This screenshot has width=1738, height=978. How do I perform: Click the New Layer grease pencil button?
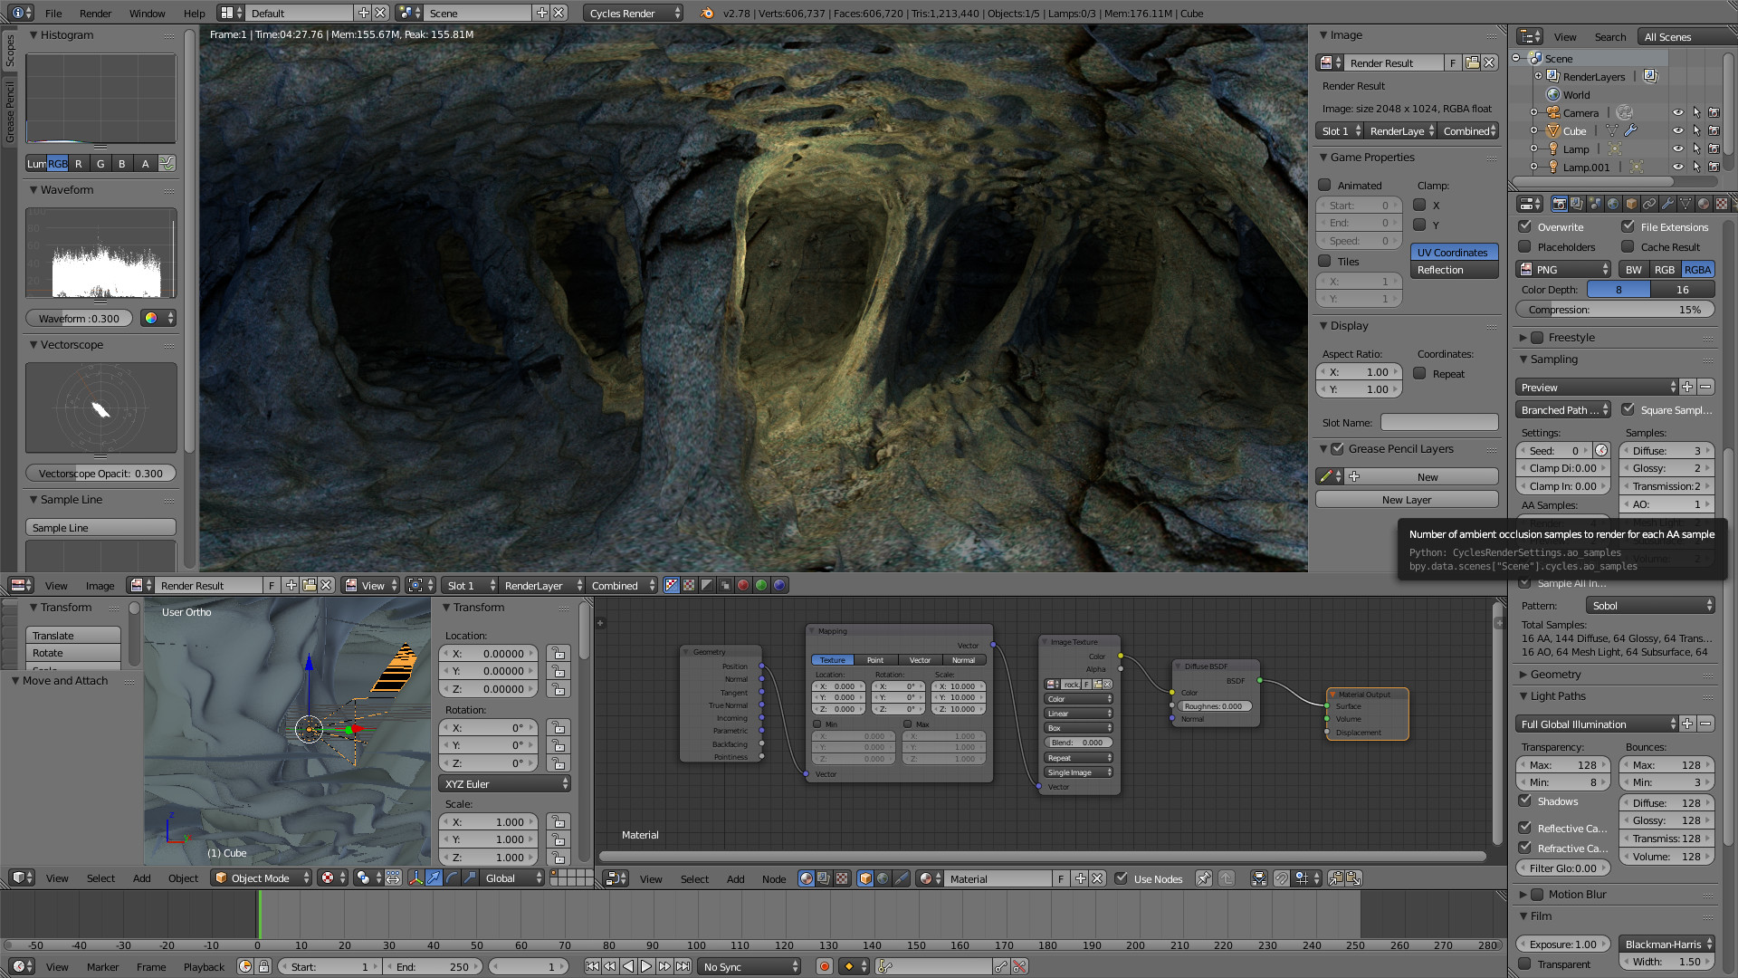pos(1407,499)
